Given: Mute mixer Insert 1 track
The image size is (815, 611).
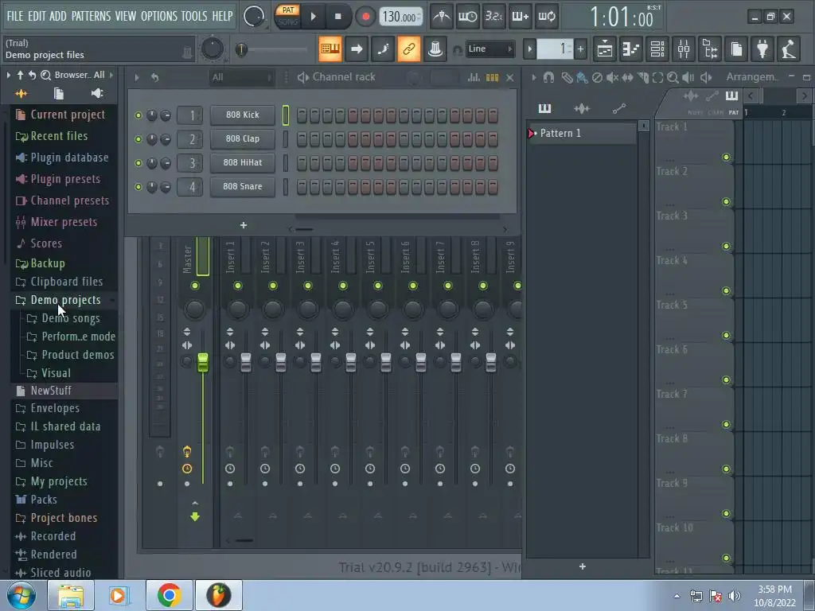Looking at the screenshot, I should (237, 286).
